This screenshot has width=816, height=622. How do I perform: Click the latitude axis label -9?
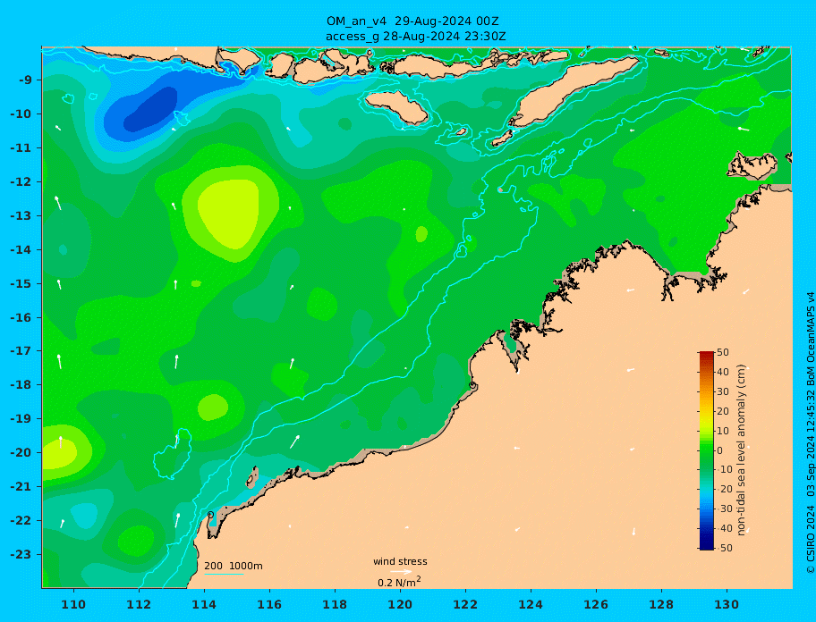coord(26,80)
